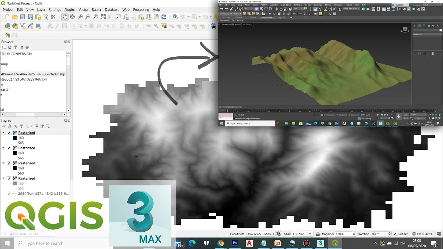The height and width of the screenshot is (249, 443).
Task: Open Layer Styling panel brush icon
Action: click(x=4, y=126)
